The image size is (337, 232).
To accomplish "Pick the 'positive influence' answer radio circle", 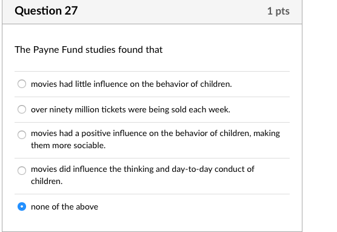I will pyautogui.click(x=22, y=135).
